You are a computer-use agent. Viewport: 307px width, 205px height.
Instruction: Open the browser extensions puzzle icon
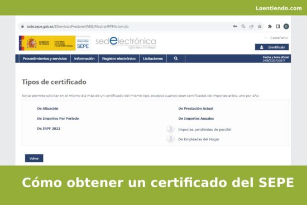pyautogui.click(x=270, y=26)
